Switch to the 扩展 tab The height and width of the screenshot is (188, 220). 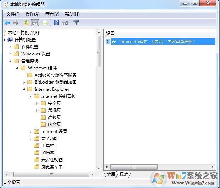[111, 175]
